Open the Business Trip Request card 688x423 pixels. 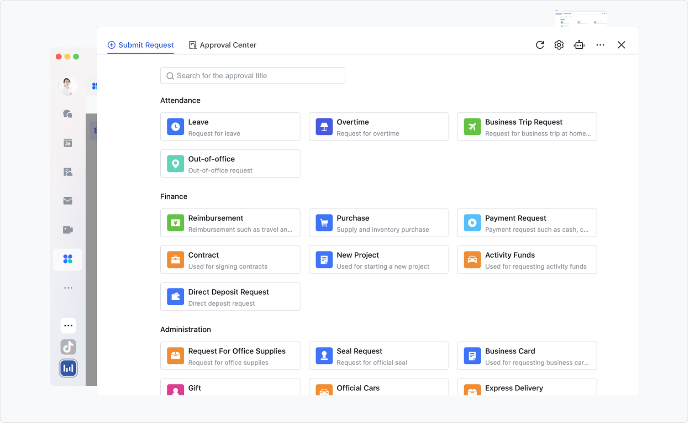click(x=527, y=126)
